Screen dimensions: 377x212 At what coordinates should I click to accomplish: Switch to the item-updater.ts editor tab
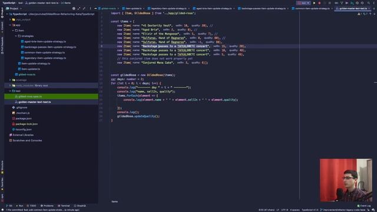pyautogui.click(x=134, y=8)
